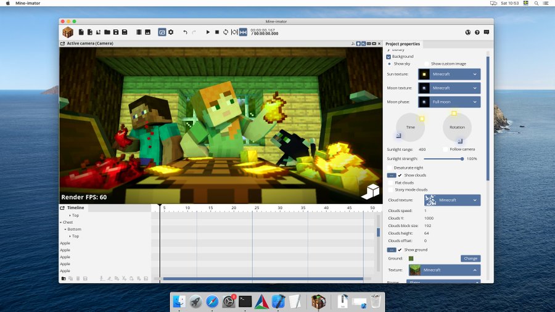The width and height of the screenshot is (555, 312).
Task: Toggle the Show clouds checkbox
Action: (400, 176)
